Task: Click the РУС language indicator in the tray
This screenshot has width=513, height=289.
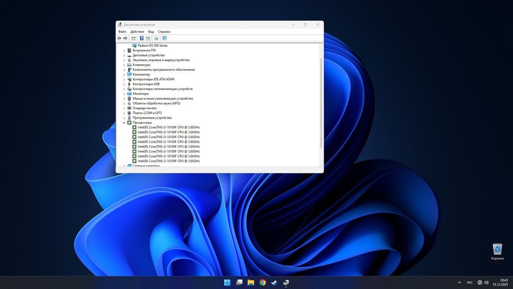Action: pyautogui.click(x=470, y=282)
